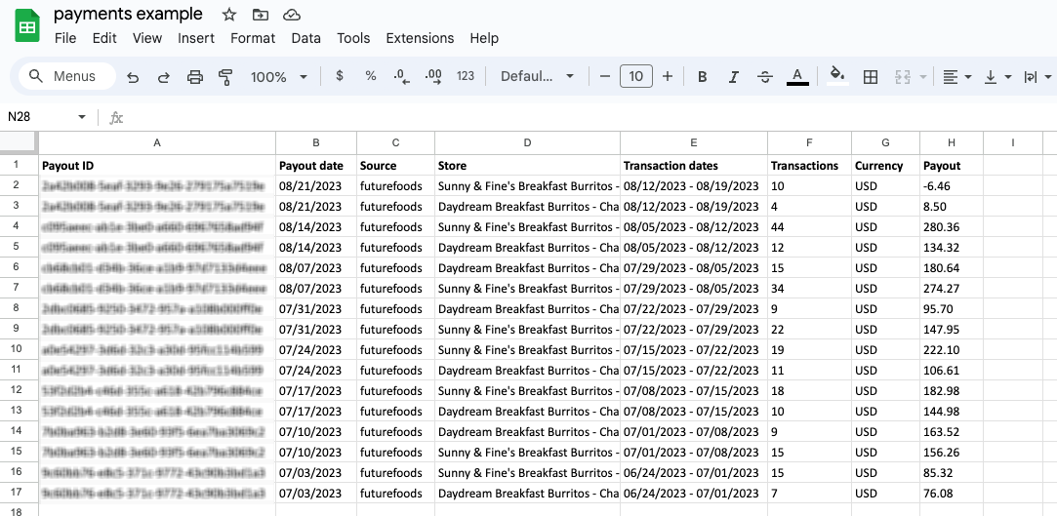Open Sheets home via green logo
The image size is (1057, 516).
[26, 25]
